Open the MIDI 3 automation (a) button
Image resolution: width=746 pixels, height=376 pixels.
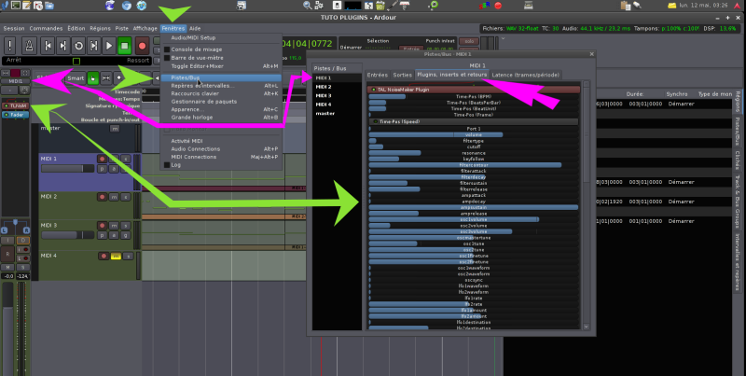114,235
